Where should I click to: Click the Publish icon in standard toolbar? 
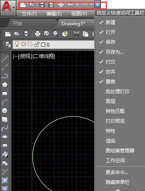point(56,34)
